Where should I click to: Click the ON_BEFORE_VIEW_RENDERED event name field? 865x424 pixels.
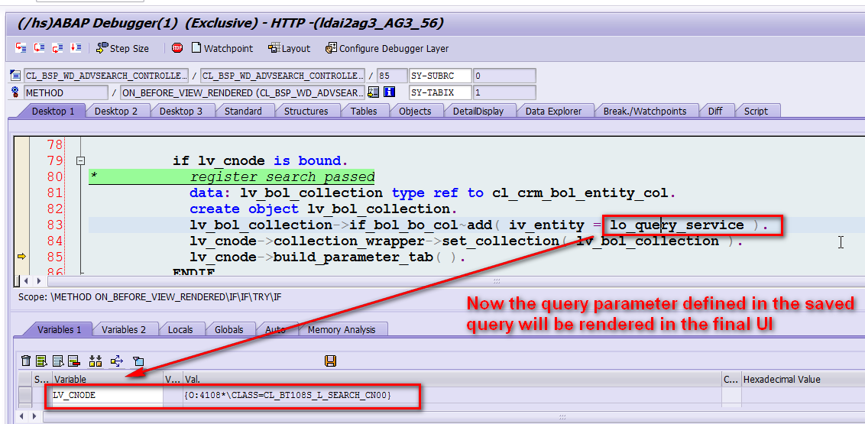pos(243,92)
